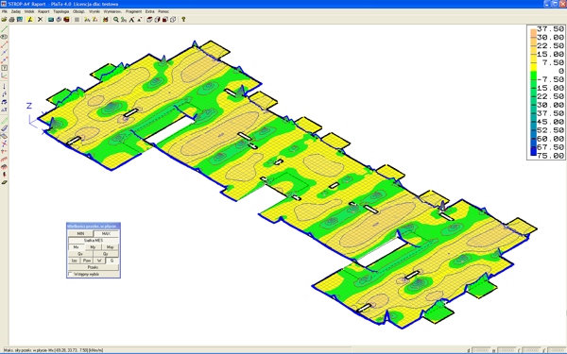Tick the 'Wstępny wybór' checkbox
The height and width of the screenshot is (354, 567).
pos(71,274)
